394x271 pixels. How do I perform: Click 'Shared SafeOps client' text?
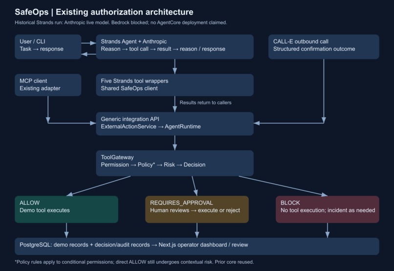point(129,89)
